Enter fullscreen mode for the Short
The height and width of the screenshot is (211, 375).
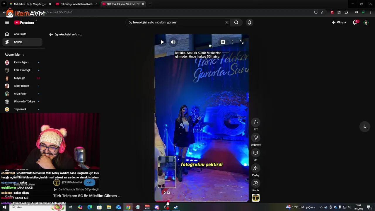(x=242, y=42)
